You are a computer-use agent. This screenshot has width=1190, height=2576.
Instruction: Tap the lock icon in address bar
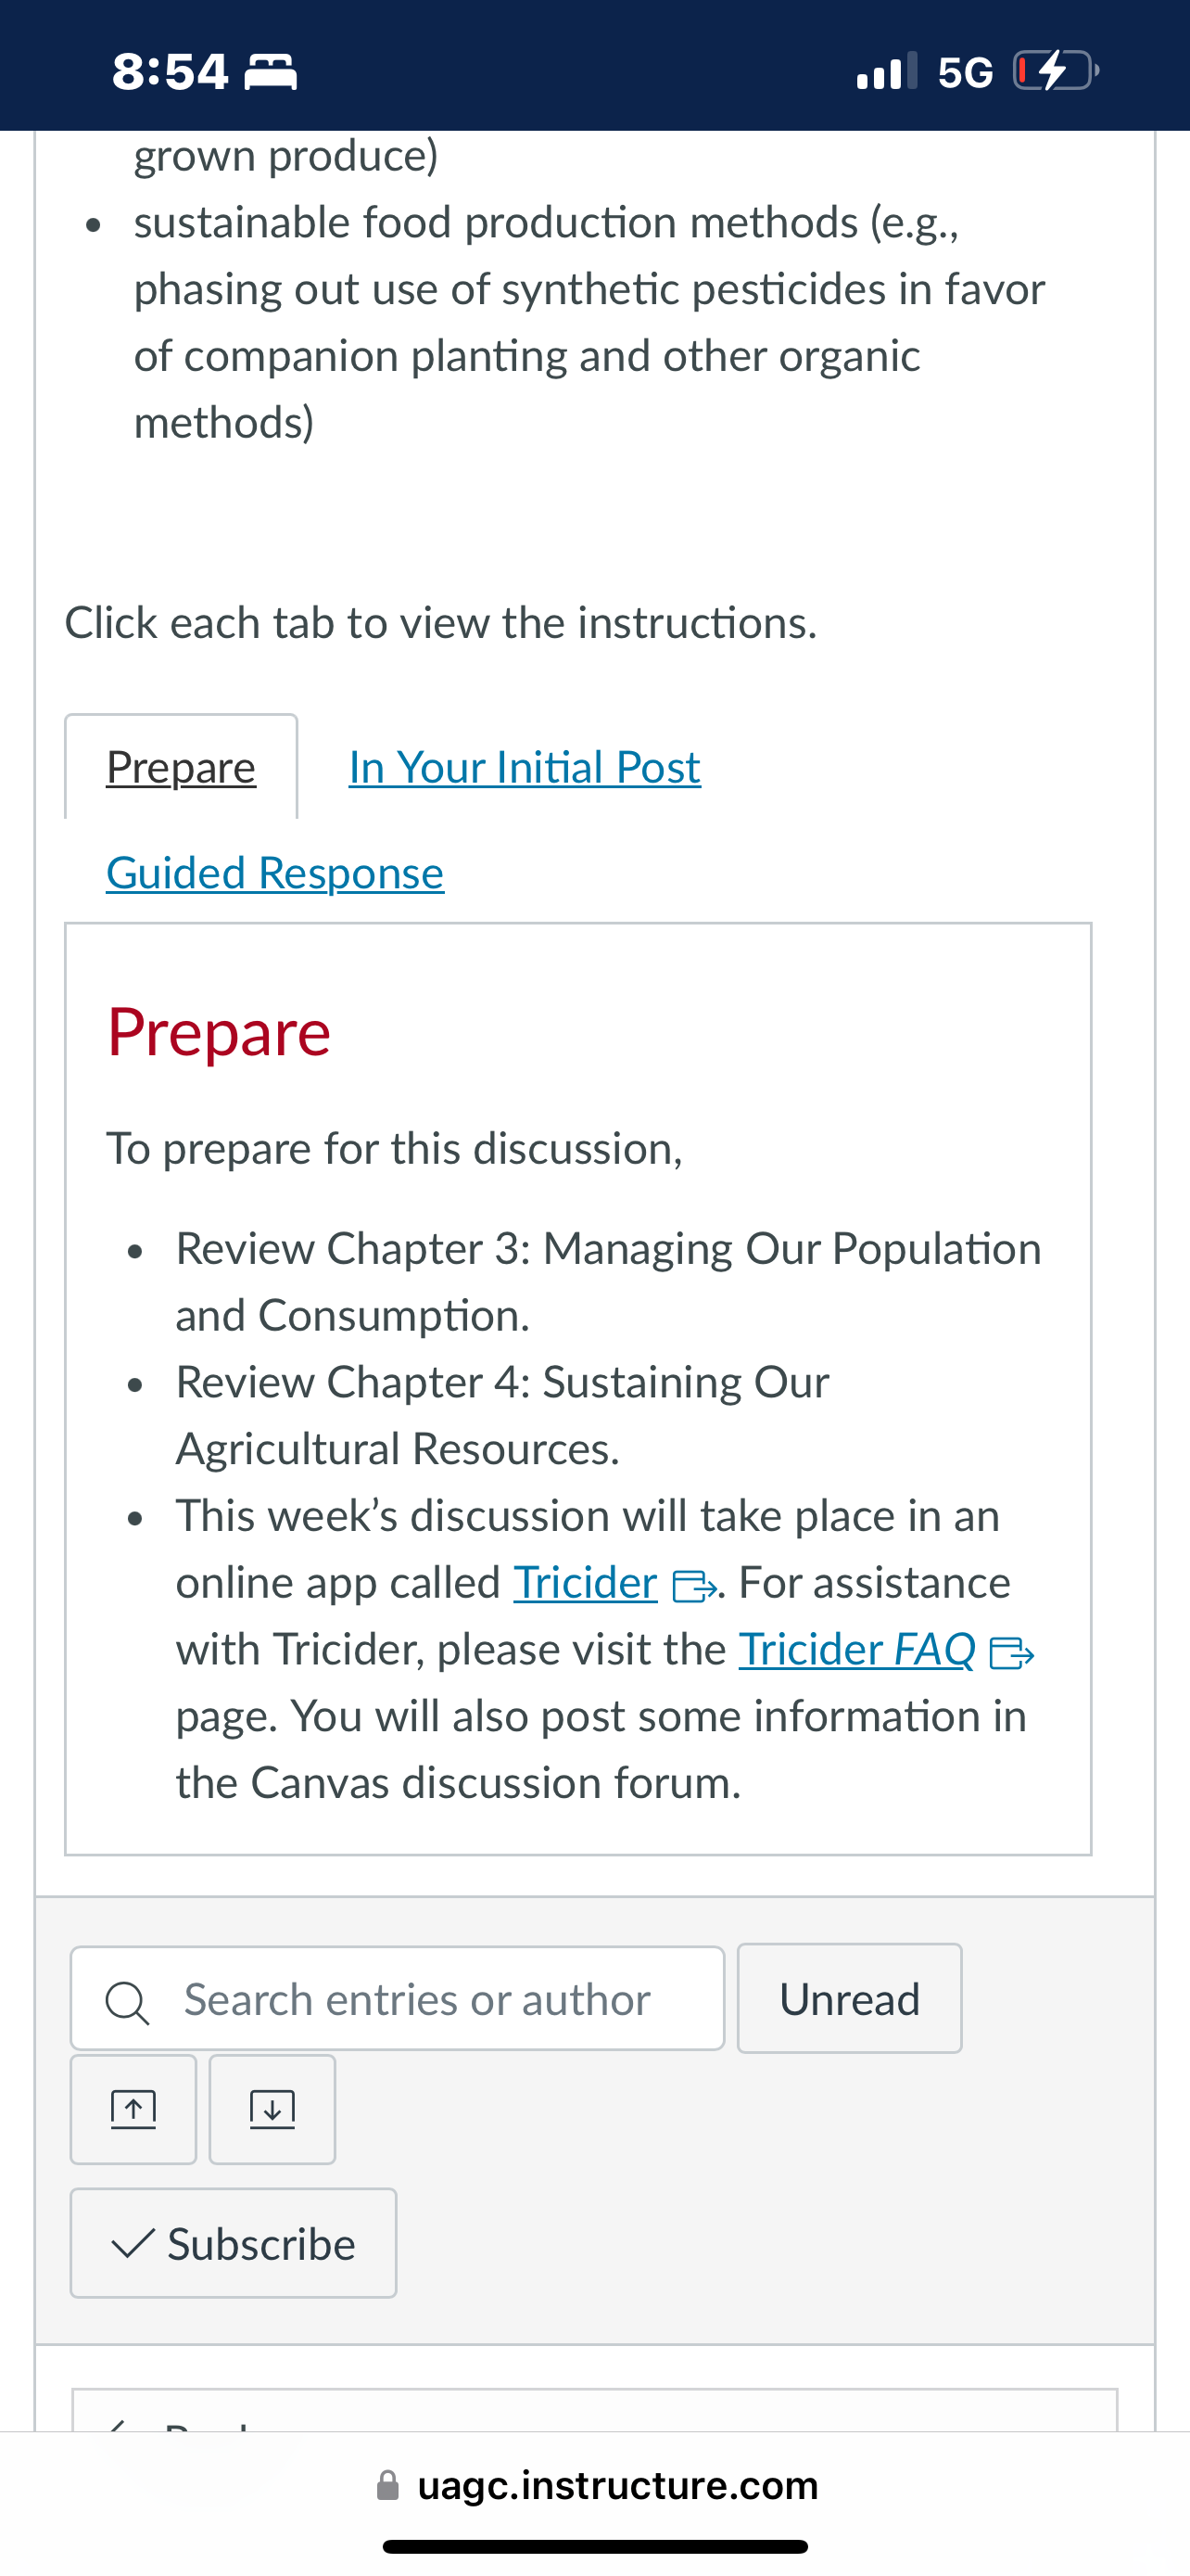387,2485
